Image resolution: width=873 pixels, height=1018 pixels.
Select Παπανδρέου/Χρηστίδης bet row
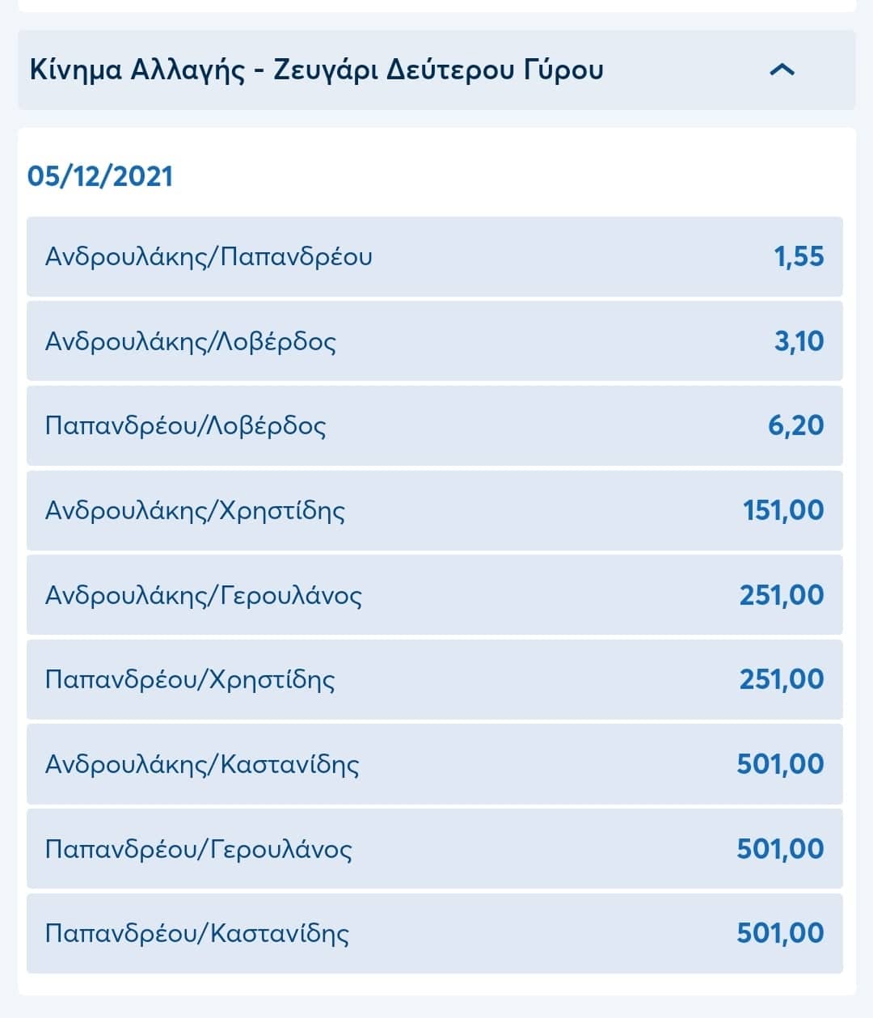(435, 679)
